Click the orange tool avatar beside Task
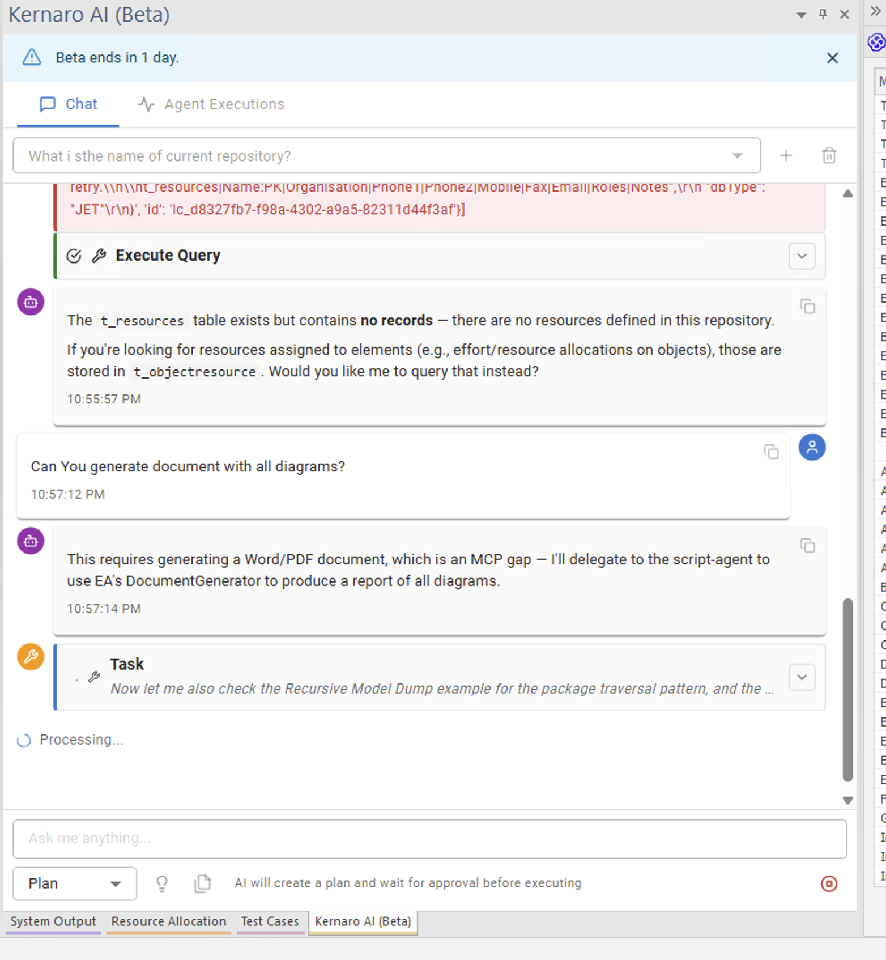The width and height of the screenshot is (886, 960). click(x=31, y=657)
